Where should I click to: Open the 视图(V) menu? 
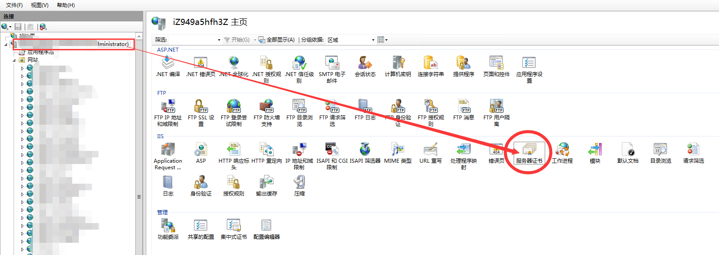pyautogui.click(x=39, y=5)
